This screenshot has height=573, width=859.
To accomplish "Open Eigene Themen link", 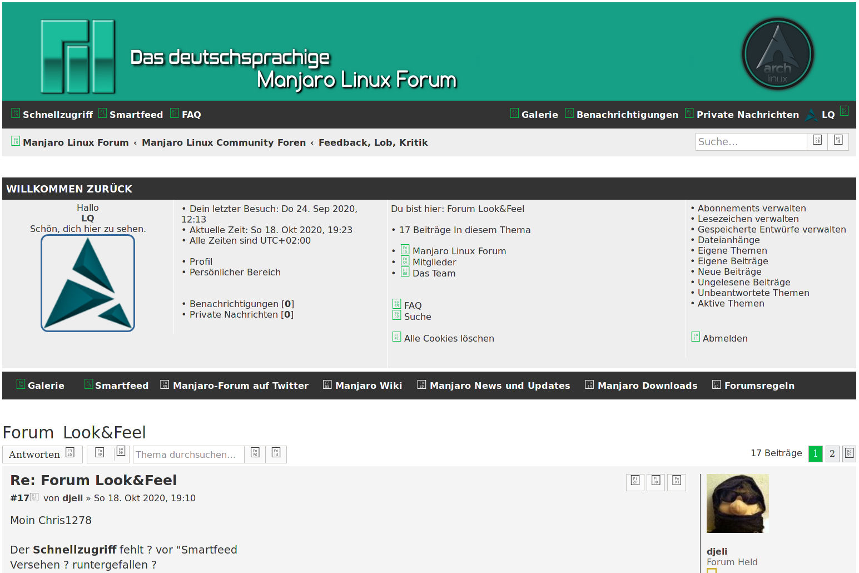I will (732, 250).
